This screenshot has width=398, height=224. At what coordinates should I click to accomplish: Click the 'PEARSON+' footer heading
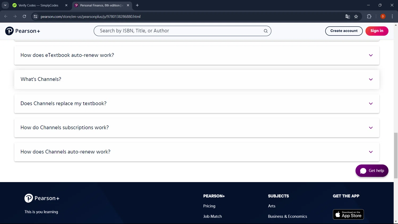tap(214, 196)
